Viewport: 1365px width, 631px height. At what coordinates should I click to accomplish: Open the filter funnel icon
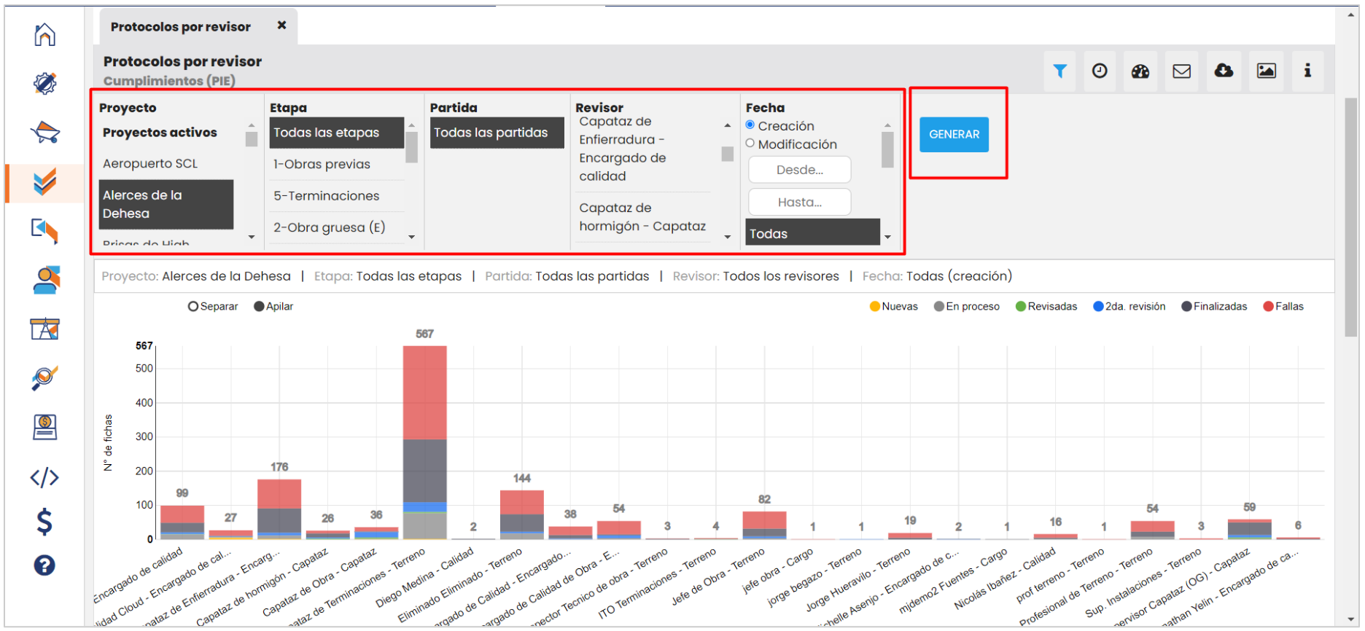coord(1059,71)
